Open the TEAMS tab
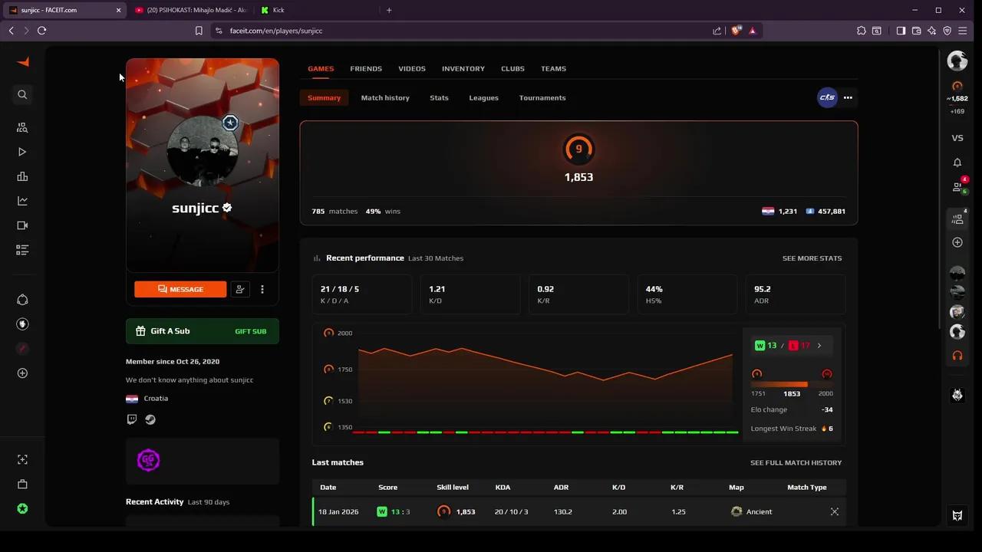Viewport: 982px width, 552px height. (553, 68)
